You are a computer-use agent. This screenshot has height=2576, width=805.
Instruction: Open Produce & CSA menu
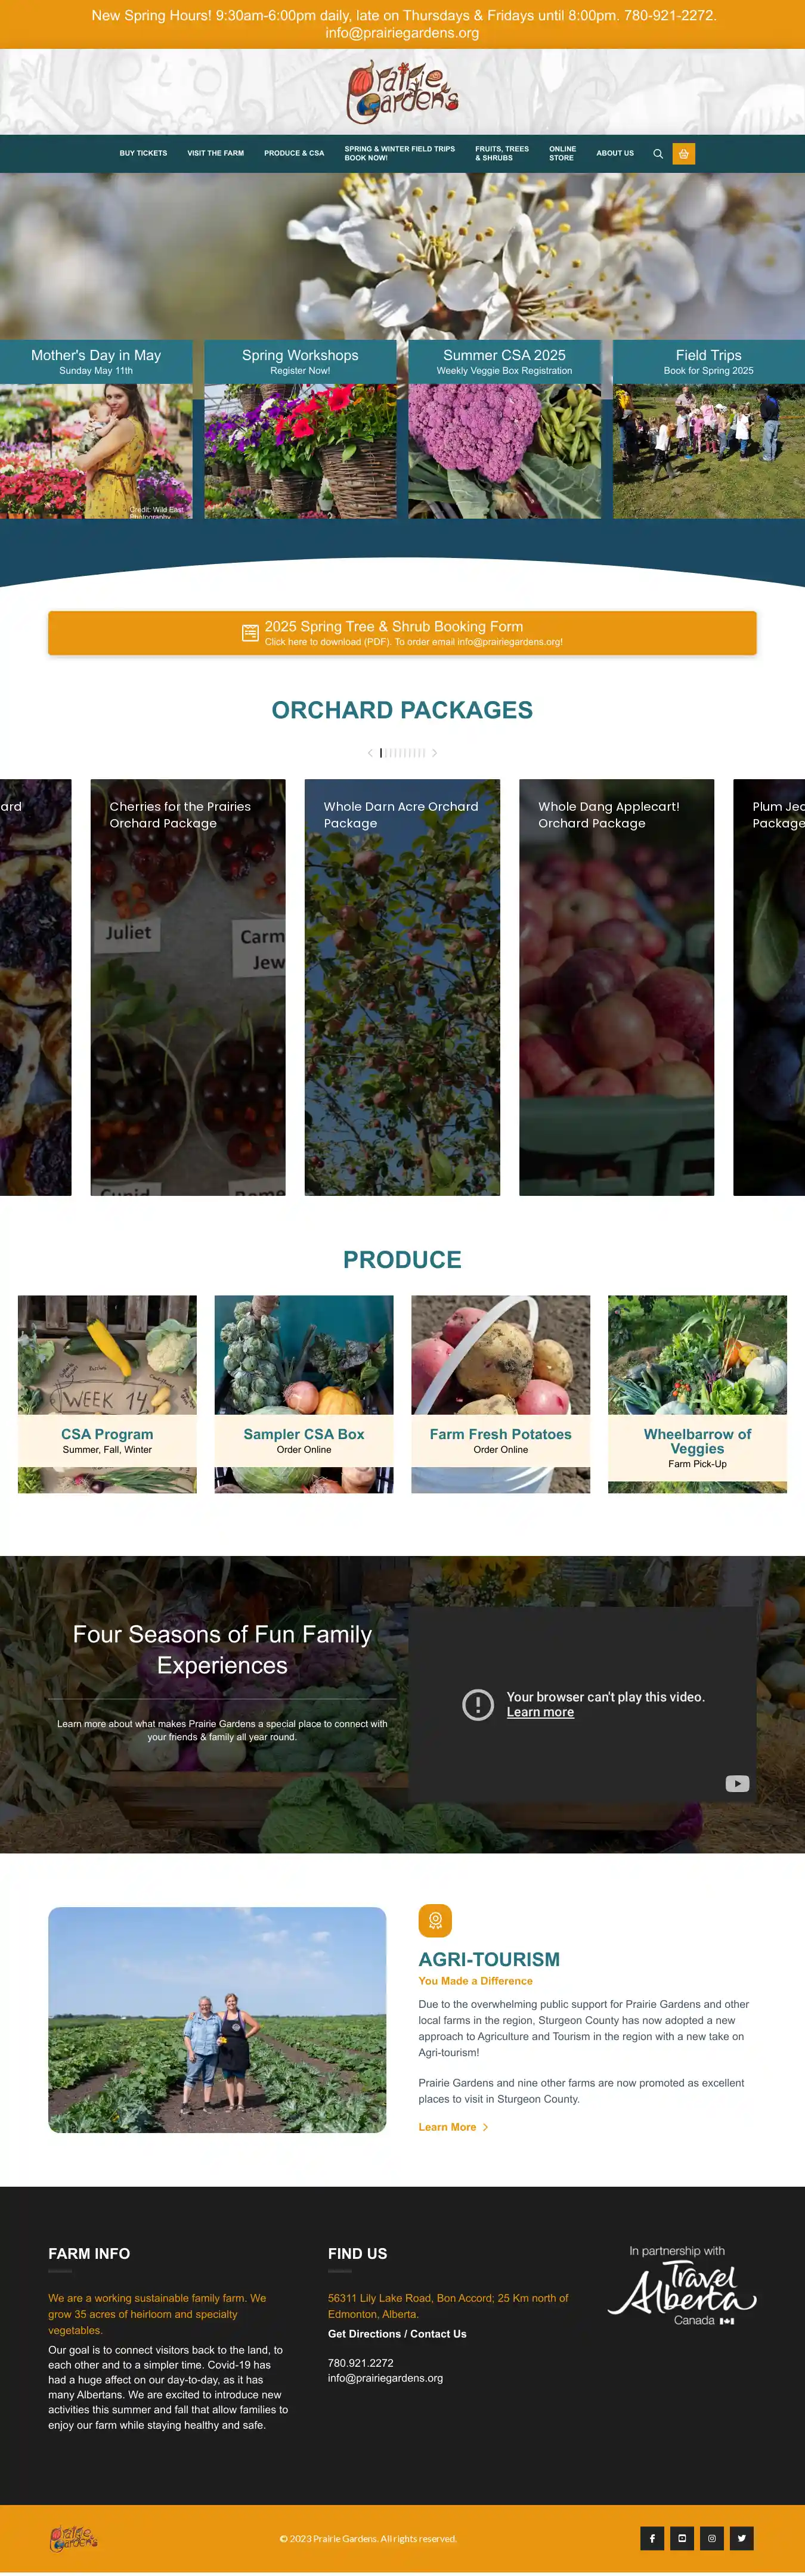click(x=294, y=154)
